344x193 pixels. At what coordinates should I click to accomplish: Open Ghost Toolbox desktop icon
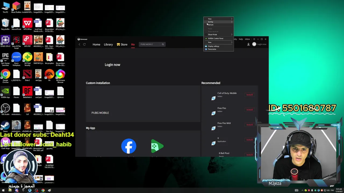pyautogui.click(x=16, y=7)
